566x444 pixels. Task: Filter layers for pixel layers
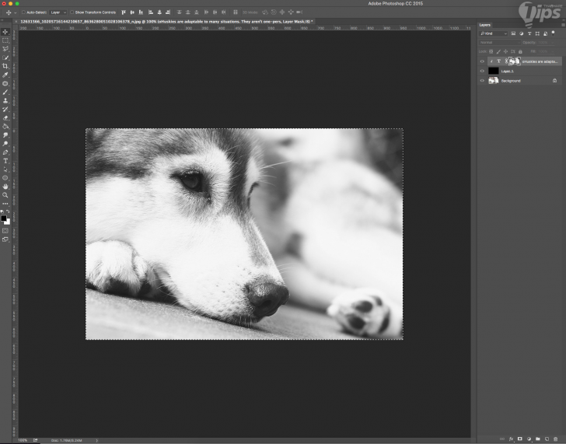513,33
